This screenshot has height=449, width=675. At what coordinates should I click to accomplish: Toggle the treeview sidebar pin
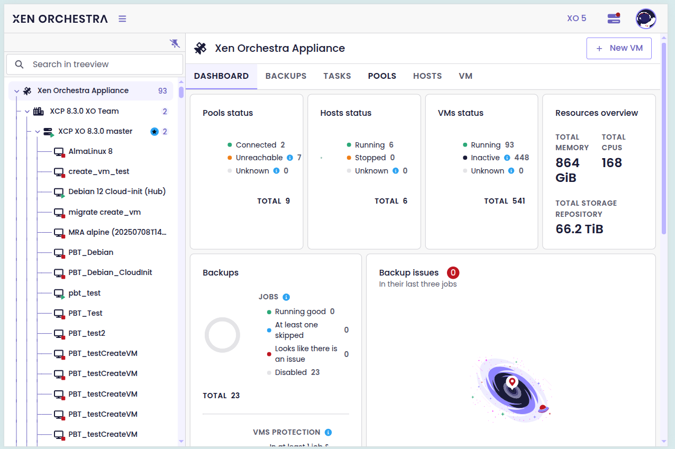click(175, 43)
